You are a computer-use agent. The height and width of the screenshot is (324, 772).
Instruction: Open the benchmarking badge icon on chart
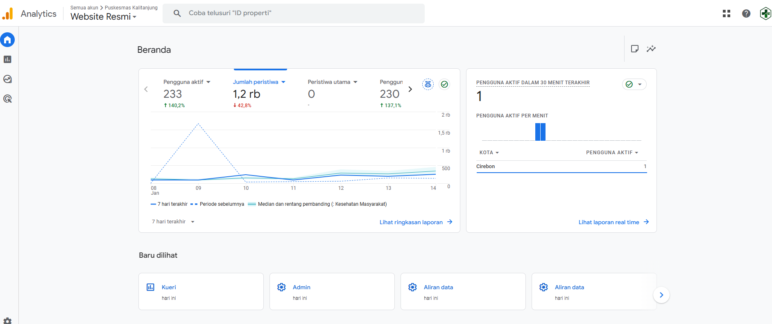pos(428,84)
